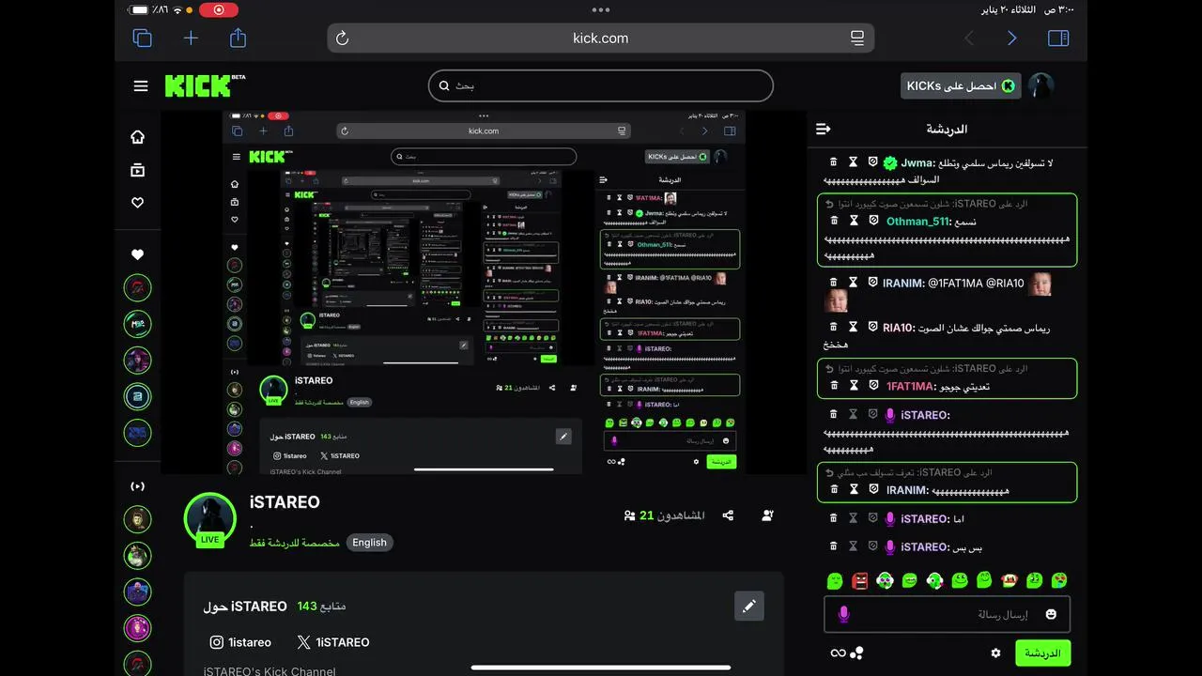Open 1FAT1MA's username in chat
Viewport: 1202px width, 676px height.
coord(910,386)
